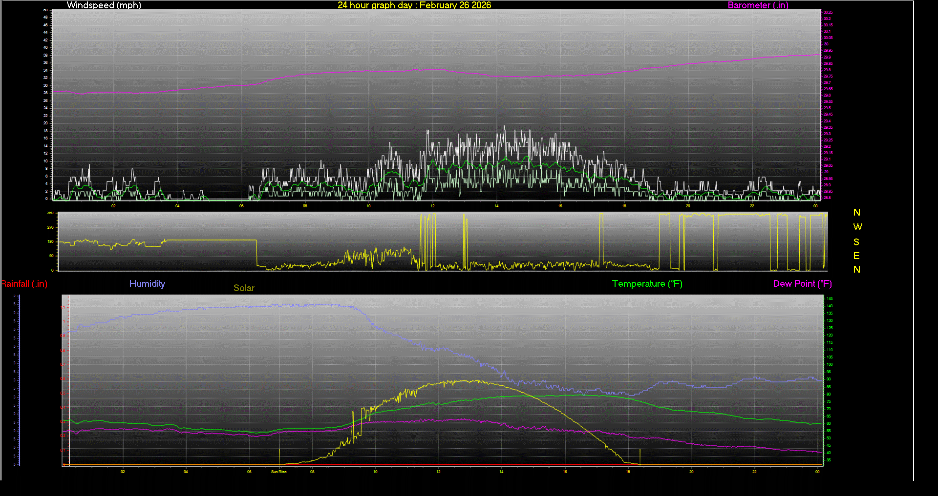The image size is (938, 496).
Task: Click the 145 mark on the green scale
Action: click(831, 299)
